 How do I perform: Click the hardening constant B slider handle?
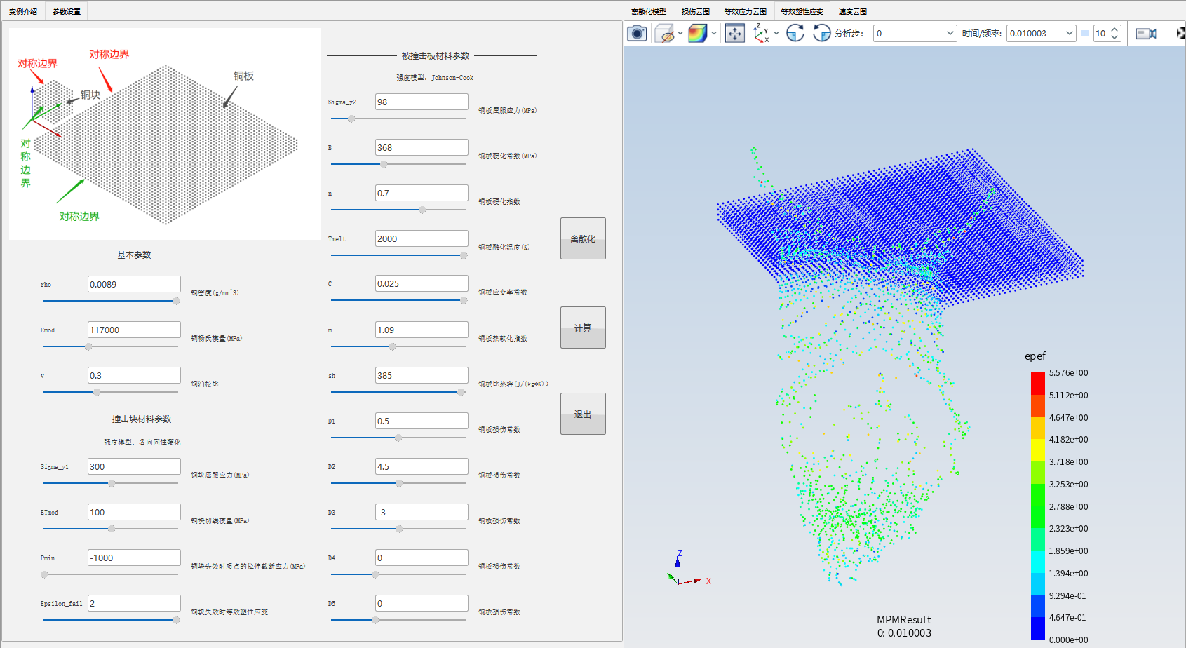[x=384, y=164]
